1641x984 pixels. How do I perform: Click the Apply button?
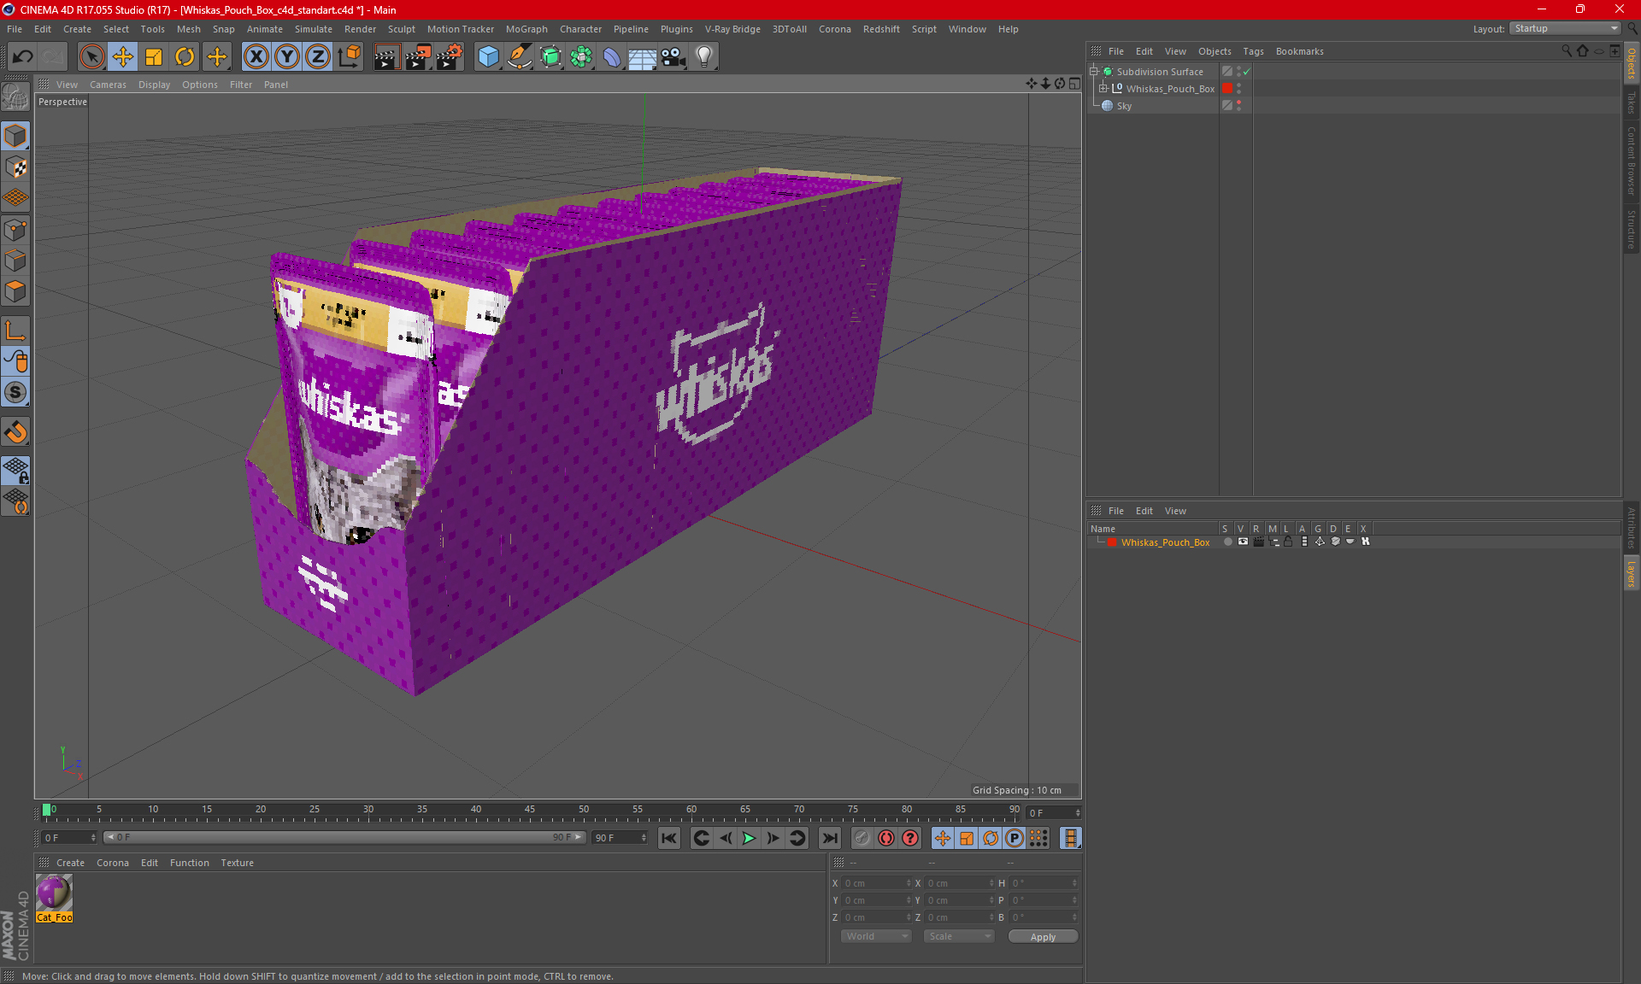click(x=1042, y=937)
